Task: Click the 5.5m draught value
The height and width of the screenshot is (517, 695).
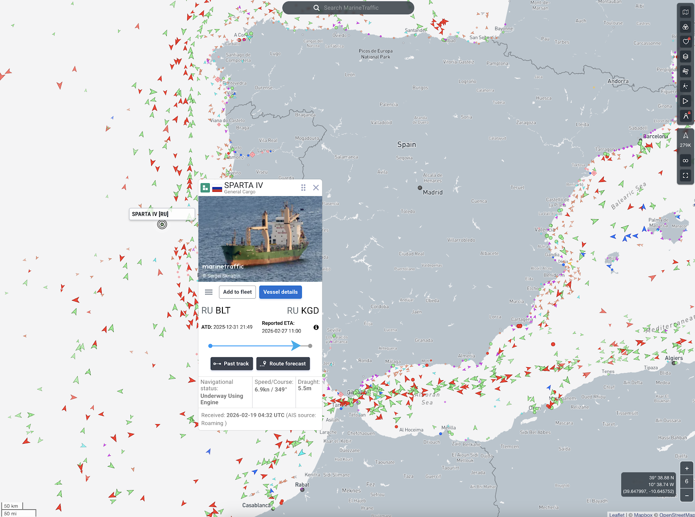Action: (304, 389)
